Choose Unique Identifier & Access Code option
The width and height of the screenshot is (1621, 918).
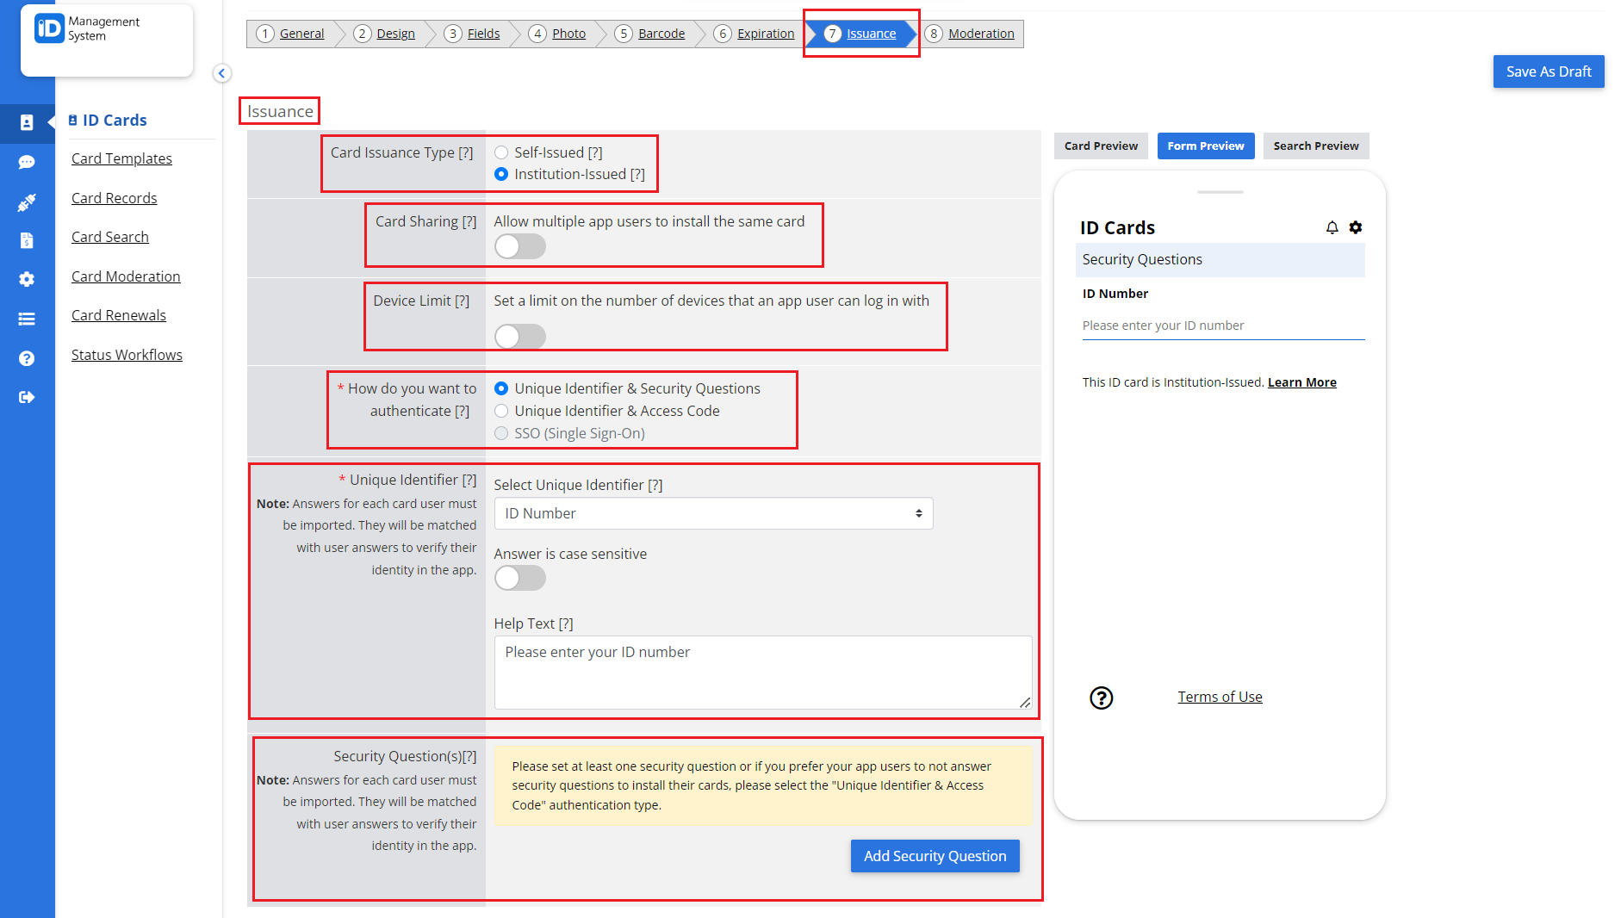pos(501,411)
